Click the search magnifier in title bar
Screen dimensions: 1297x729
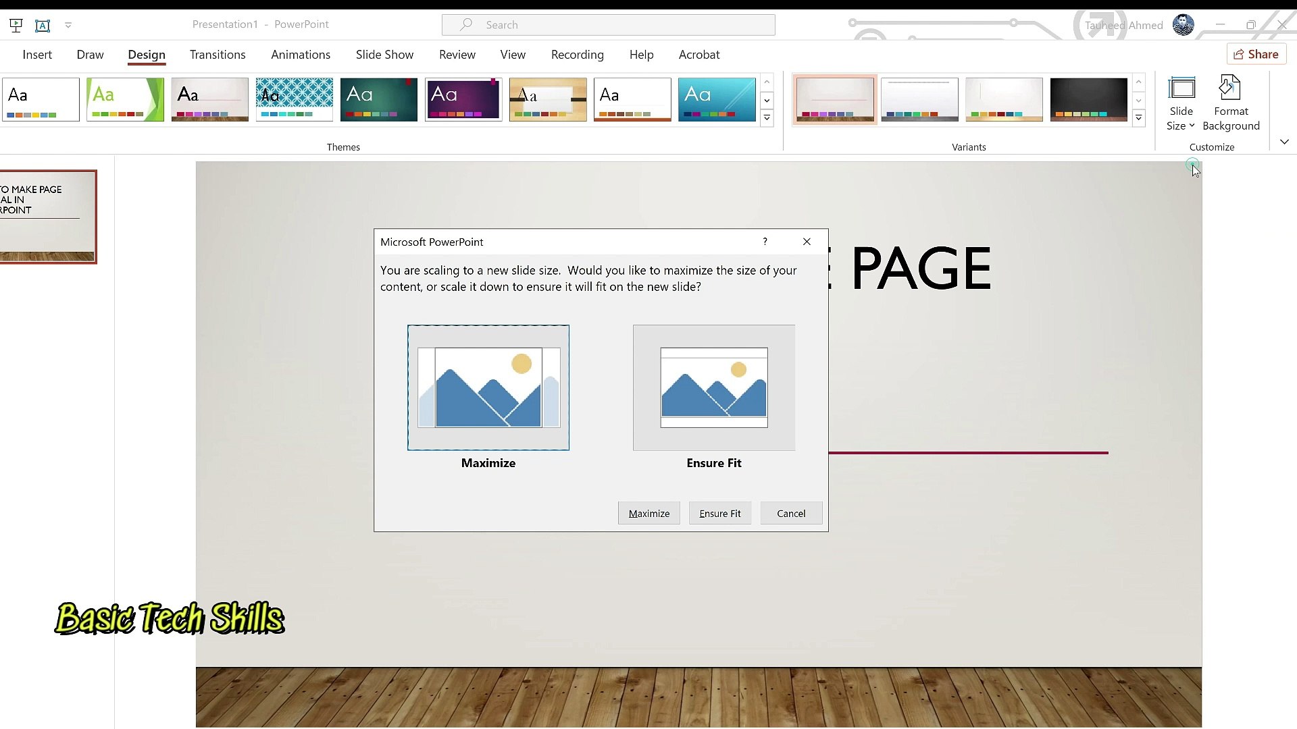(465, 25)
